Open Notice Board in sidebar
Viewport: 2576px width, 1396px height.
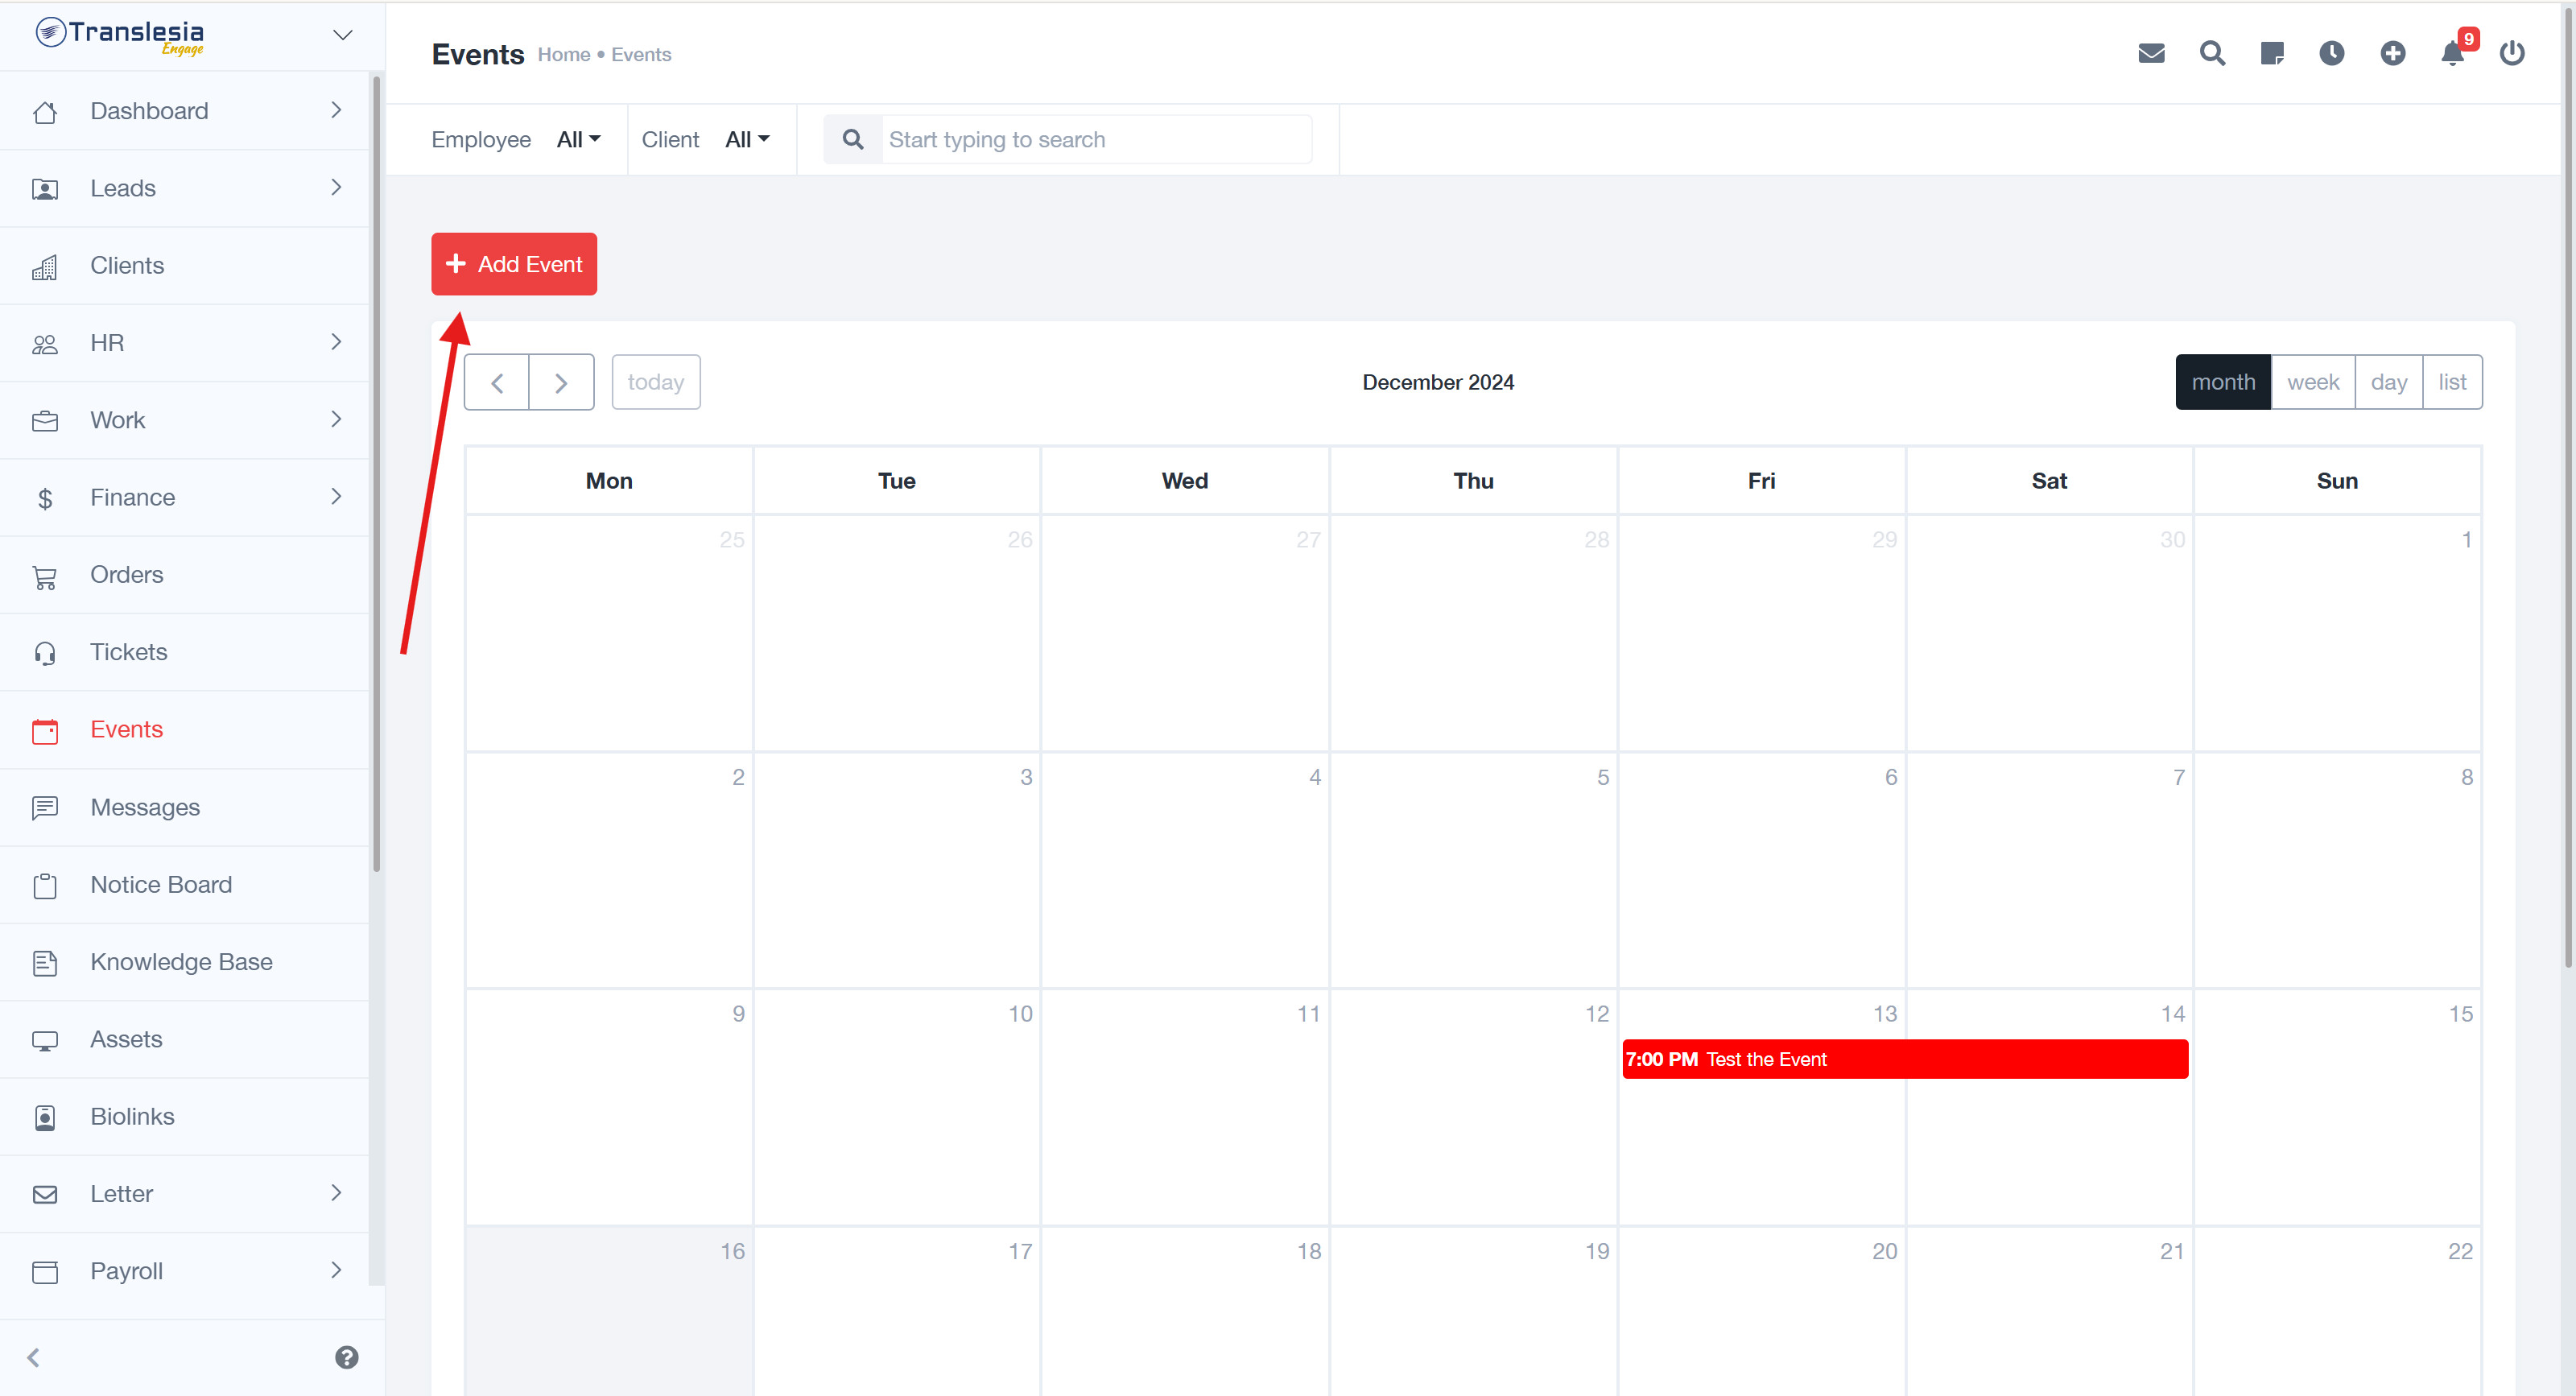(x=161, y=884)
